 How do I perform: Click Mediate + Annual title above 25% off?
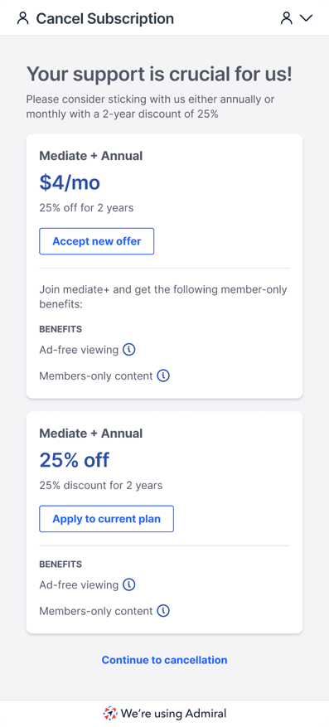[91, 434]
